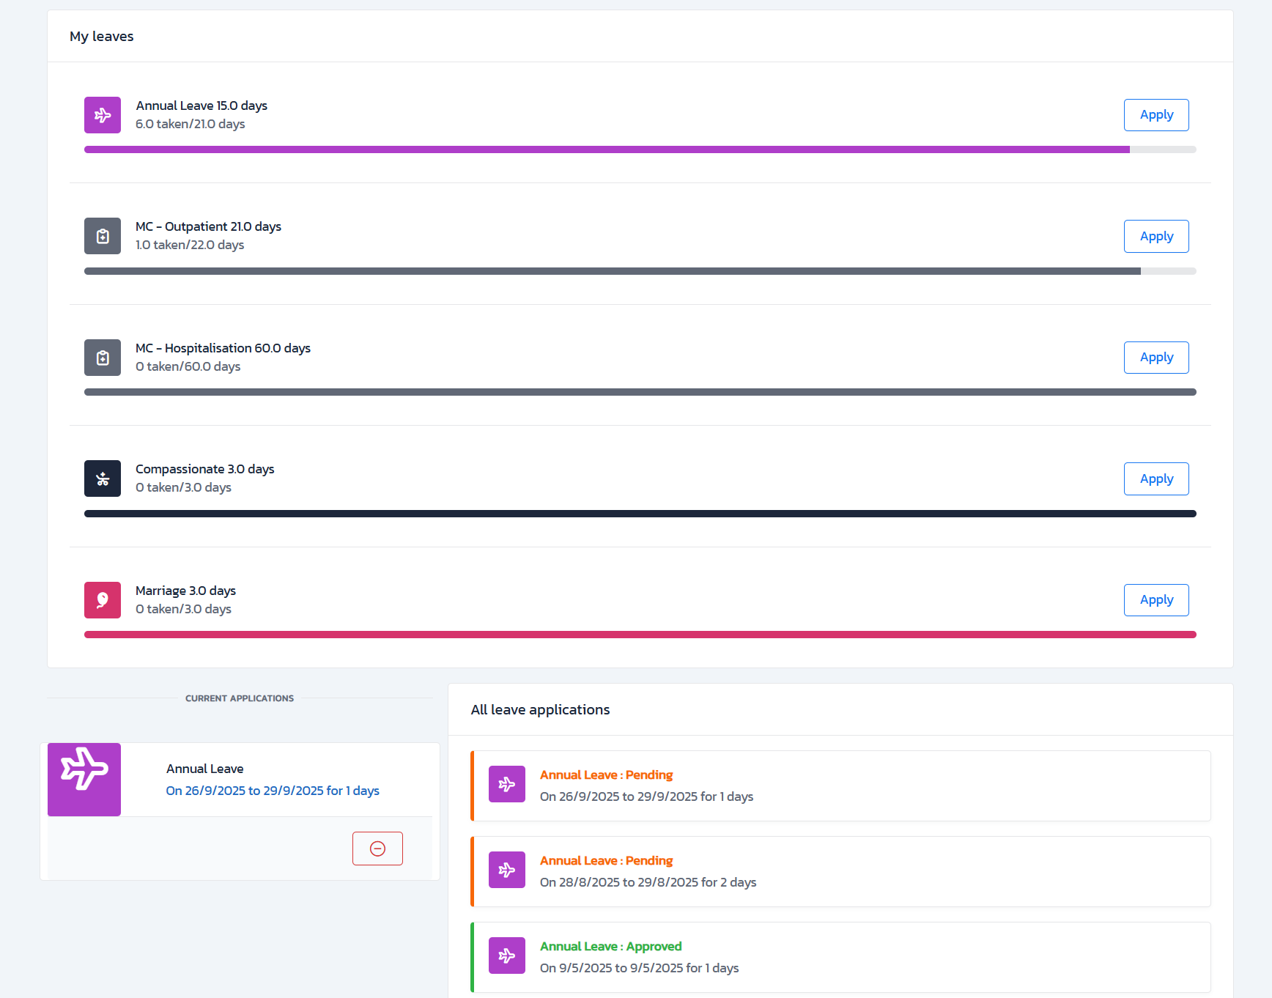
Task: Click the Marriage leave pink icon
Action: [103, 600]
